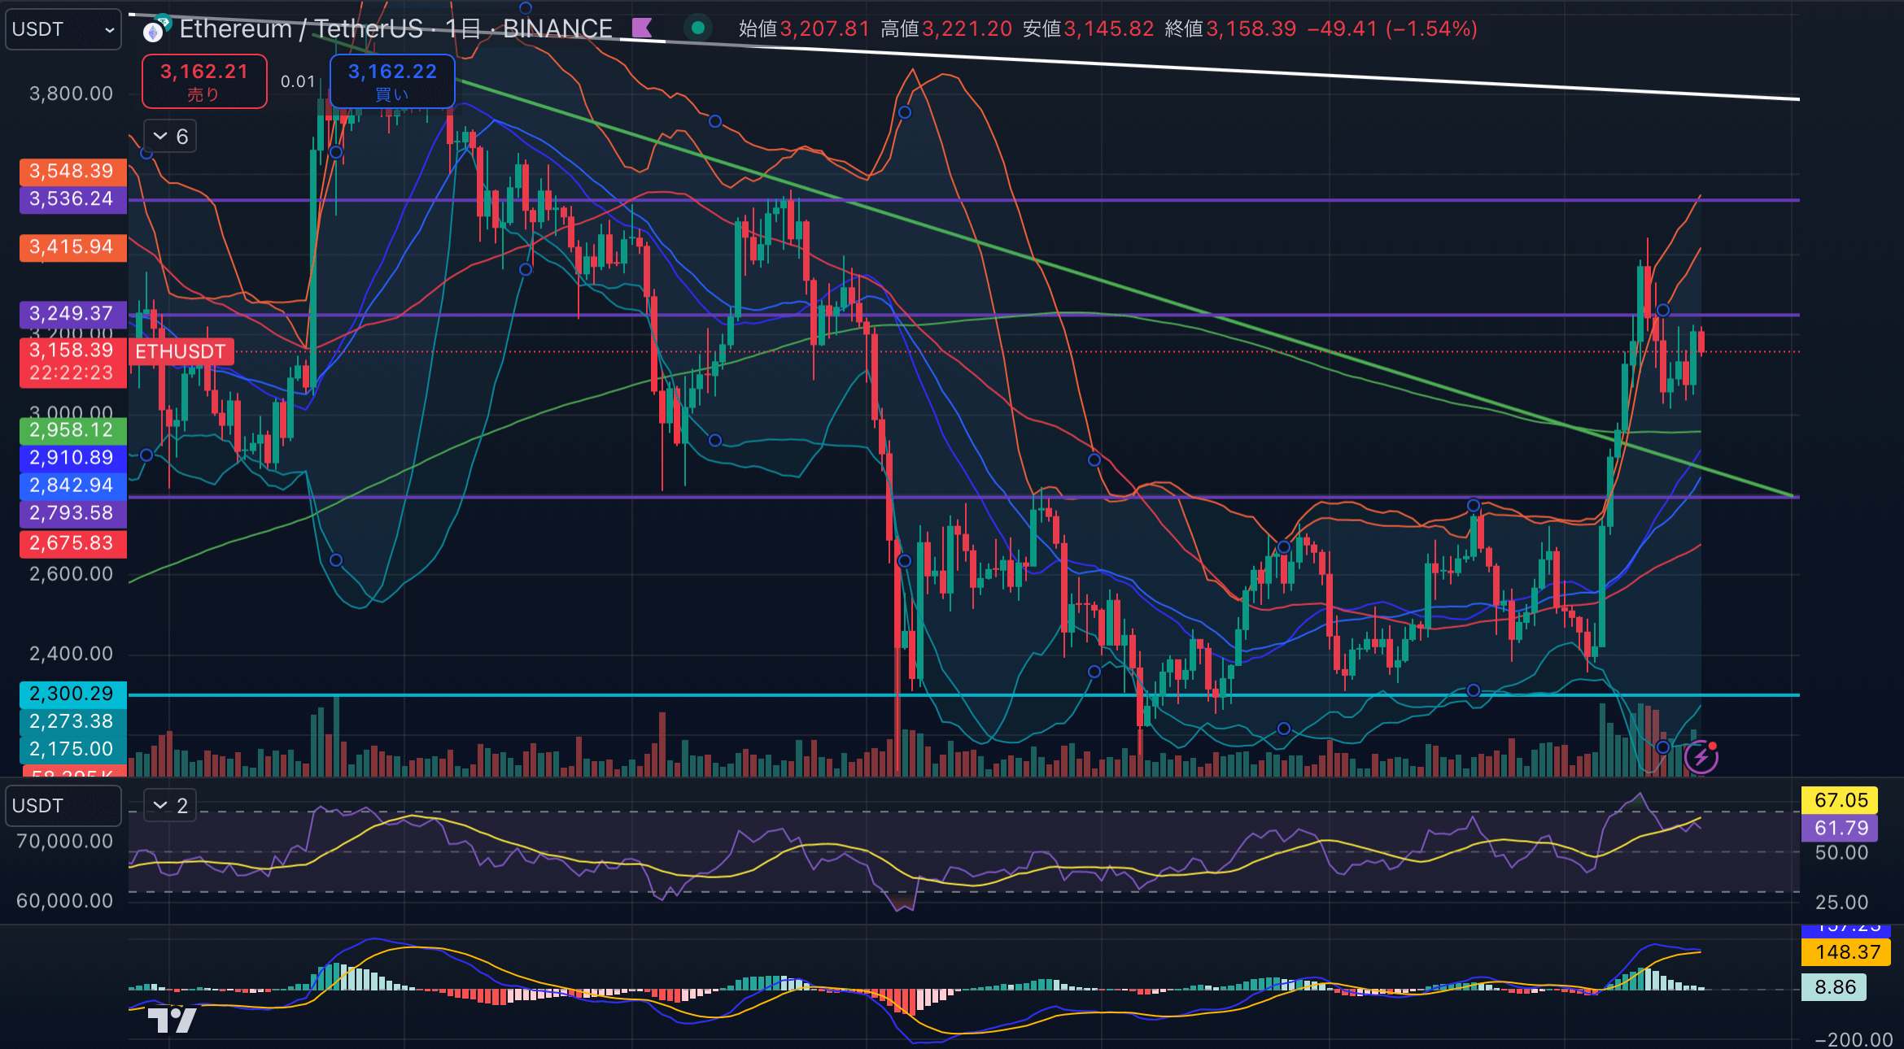Image resolution: width=1904 pixels, height=1049 pixels.
Task: Click the purple 3,536.24 price label
Action: (x=72, y=199)
